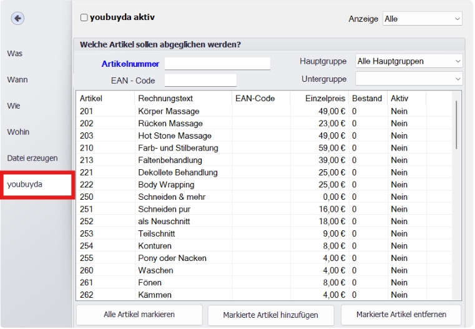Open the Untergruppe dropdown
475x329 pixels.
pyautogui.click(x=409, y=79)
